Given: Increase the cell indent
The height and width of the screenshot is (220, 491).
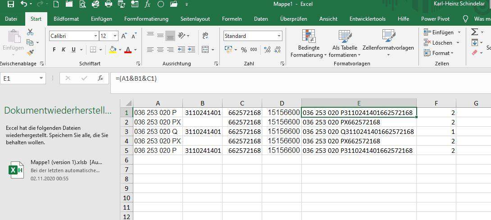Looking at the screenshot, I should [191, 50].
